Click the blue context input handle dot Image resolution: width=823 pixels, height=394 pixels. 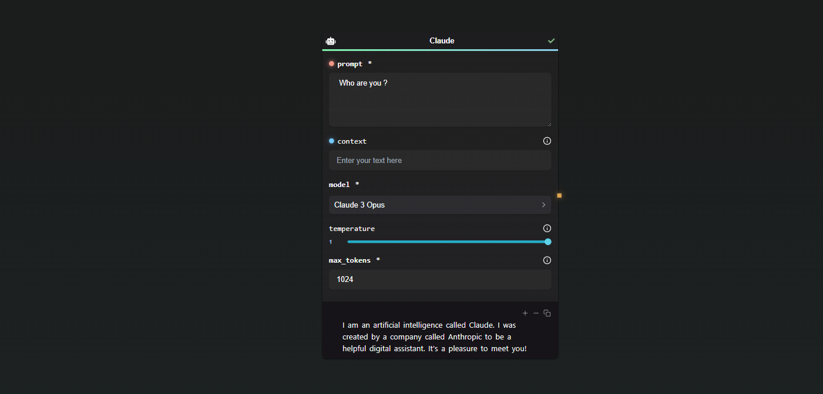[x=331, y=141]
